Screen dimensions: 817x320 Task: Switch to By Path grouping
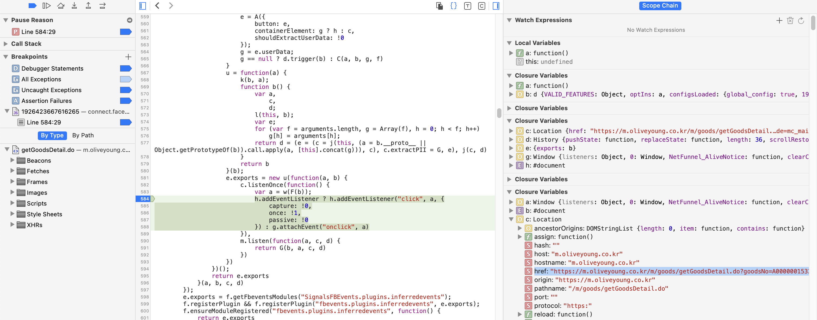pyautogui.click(x=83, y=135)
